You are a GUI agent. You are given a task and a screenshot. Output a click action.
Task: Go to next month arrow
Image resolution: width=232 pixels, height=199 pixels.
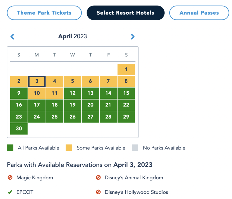[x=133, y=37]
